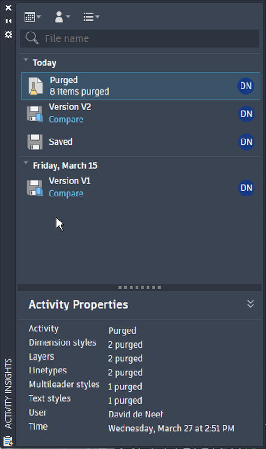Collapse the Today group
266x449 pixels.
pos(26,60)
